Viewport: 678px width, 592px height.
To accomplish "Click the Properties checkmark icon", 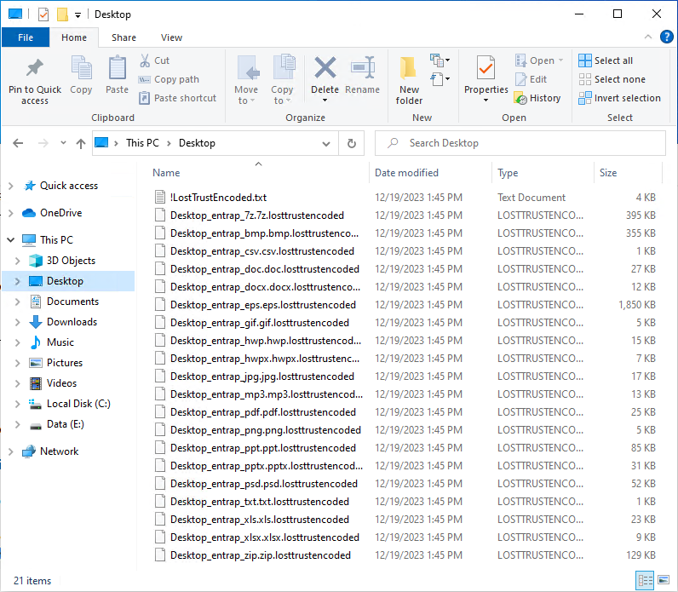I will coord(486,68).
